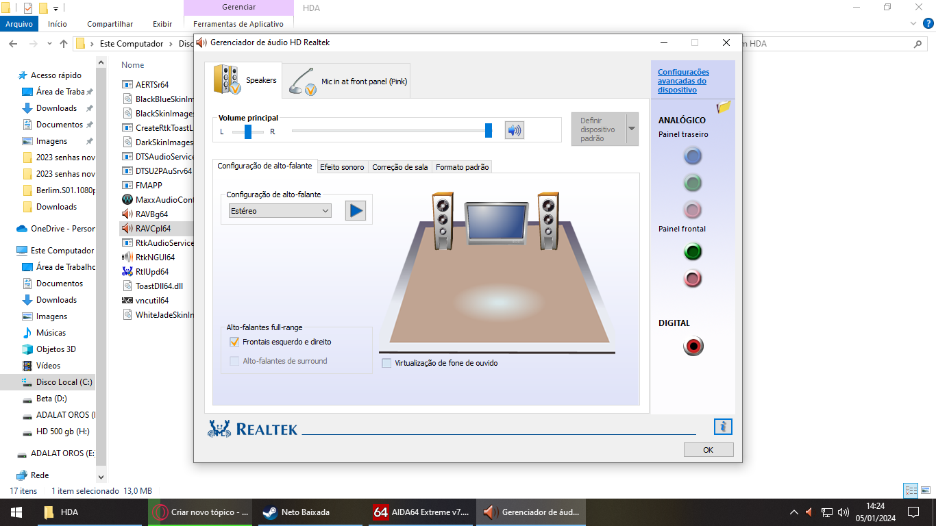Click the yellow connector settings folder icon

[724, 107]
